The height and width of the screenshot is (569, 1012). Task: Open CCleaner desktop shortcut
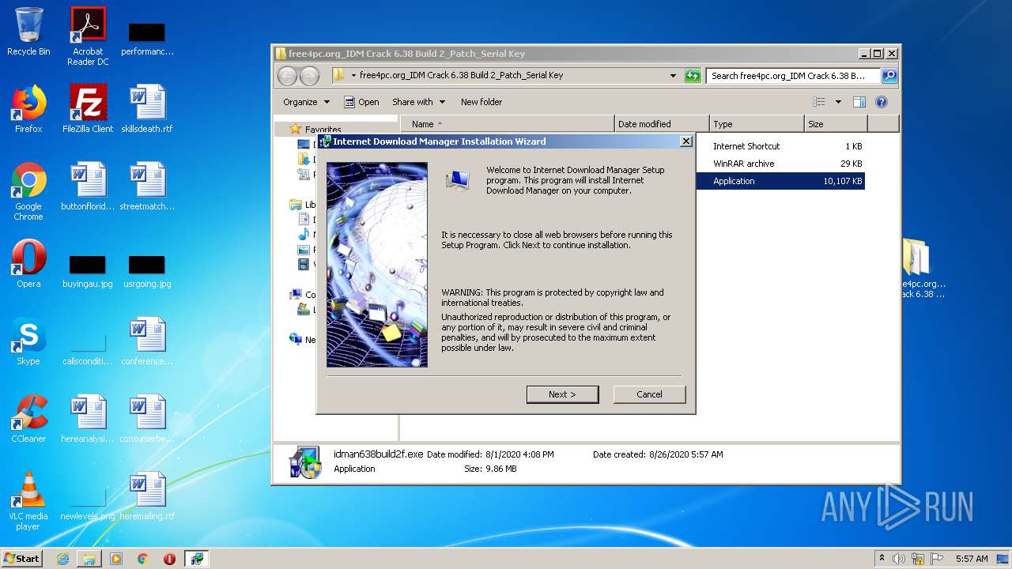point(28,419)
